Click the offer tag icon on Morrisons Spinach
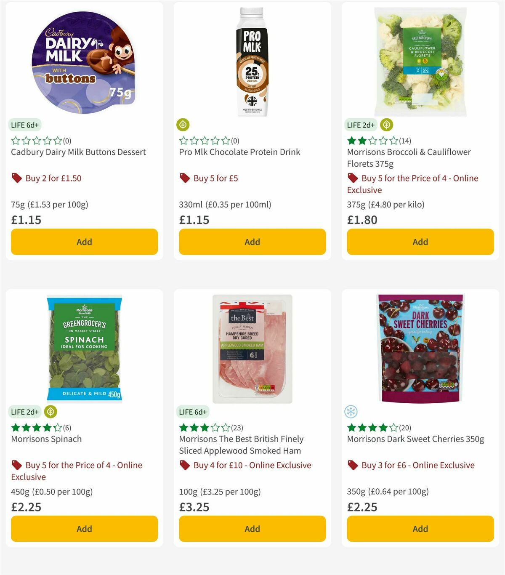The image size is (505, 575). tap(17, 465)
